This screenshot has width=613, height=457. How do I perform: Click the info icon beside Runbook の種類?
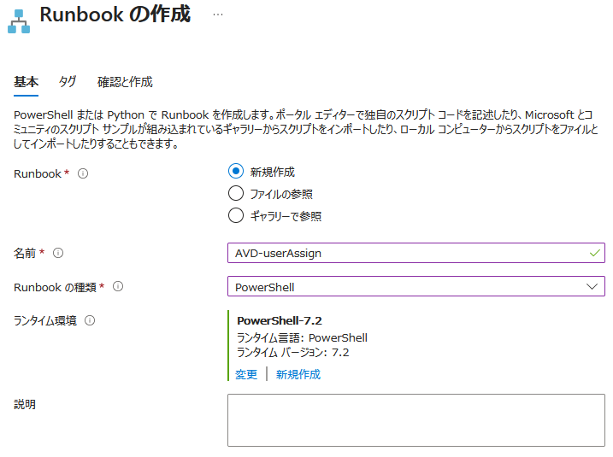point(118,286)
